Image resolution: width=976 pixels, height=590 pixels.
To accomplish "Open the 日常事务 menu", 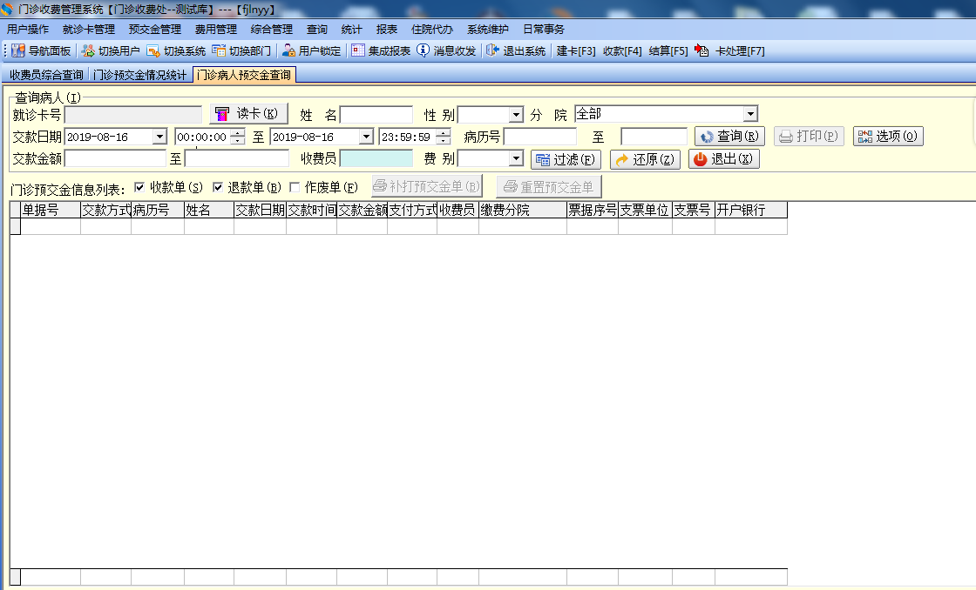I will pos(544,30).
